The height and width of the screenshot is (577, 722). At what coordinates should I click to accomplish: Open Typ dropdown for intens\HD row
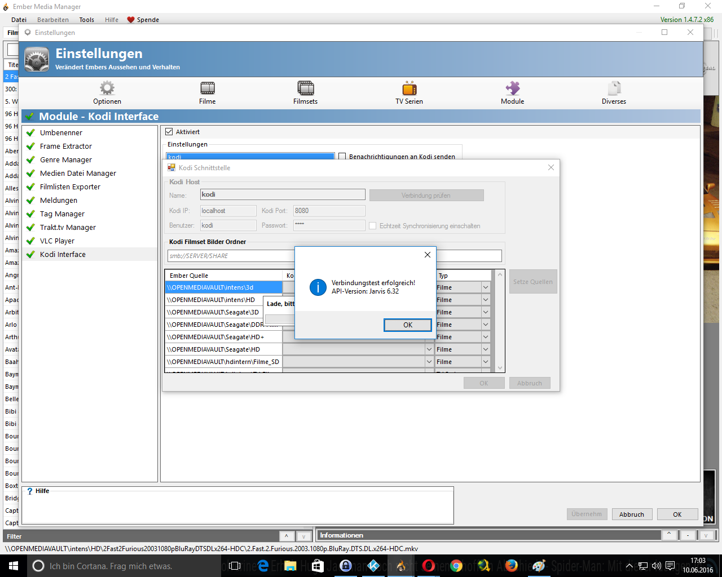tap(485, 300)
